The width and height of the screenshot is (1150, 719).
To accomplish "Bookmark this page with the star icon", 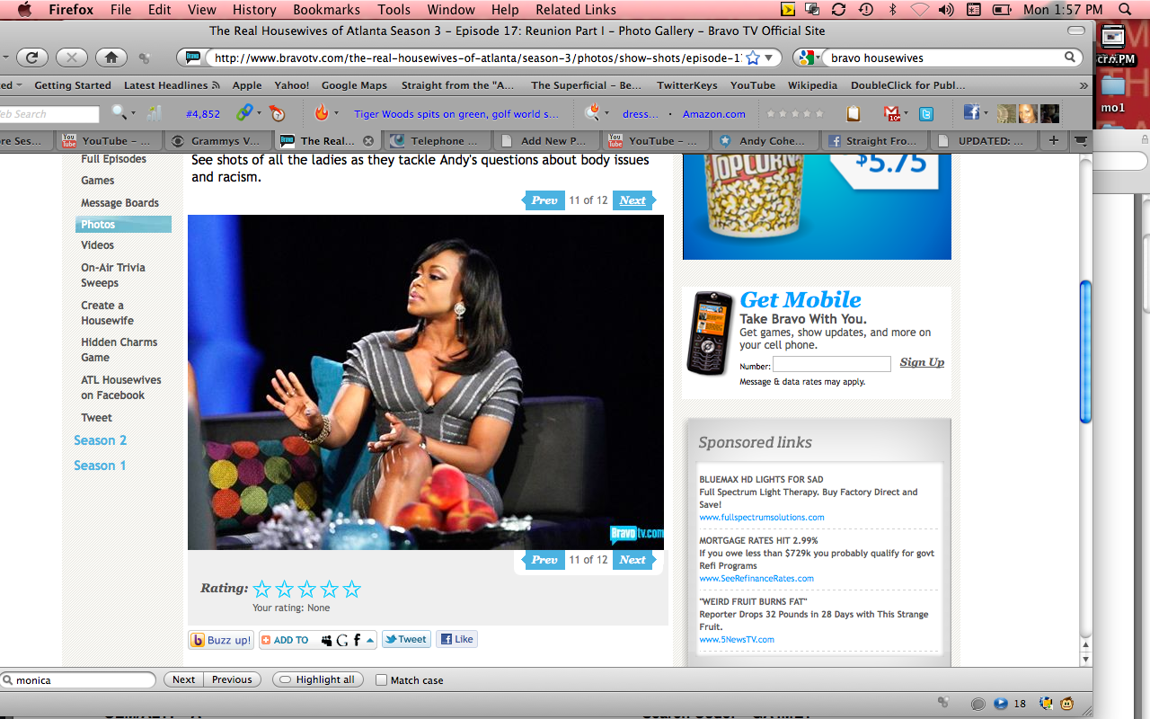I will pyautogui.click(x=753, y=58).
